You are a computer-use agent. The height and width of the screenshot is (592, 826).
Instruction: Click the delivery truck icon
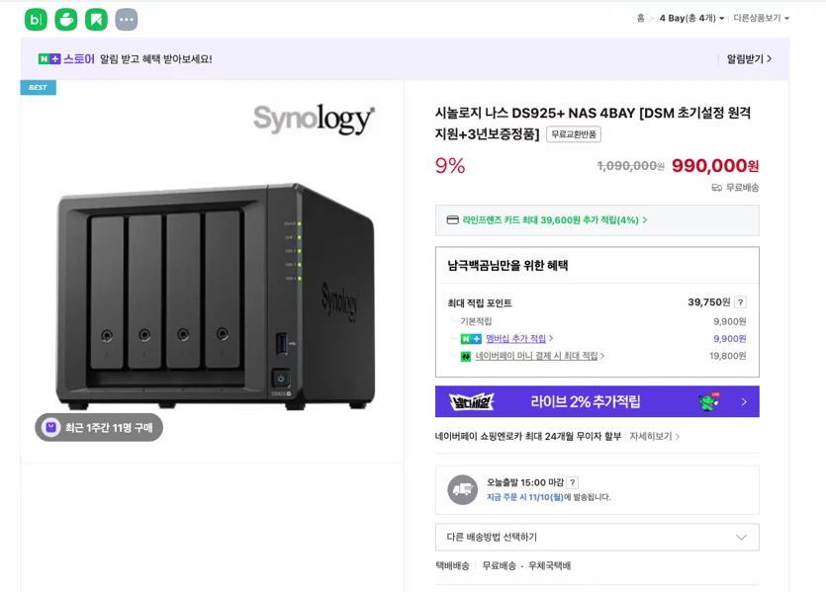(x=463, y=490)
